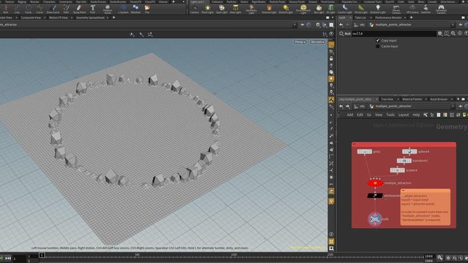The height and width of the screenshot is (263, 468).
Task: Click network editor back arrow
Action: click(x=341, y=106)
